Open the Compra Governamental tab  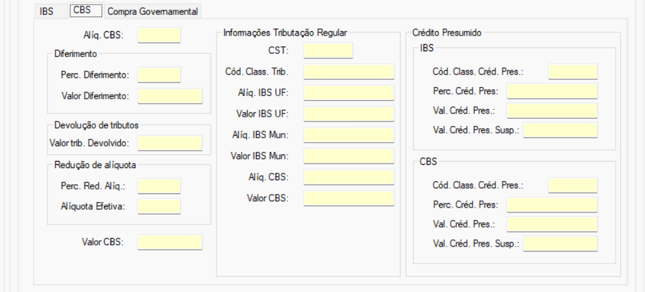point(153,11)
